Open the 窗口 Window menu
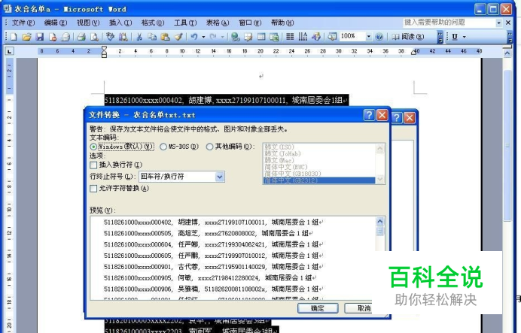The width and height of the screenshot is (521, 333). tap(250, 23)
